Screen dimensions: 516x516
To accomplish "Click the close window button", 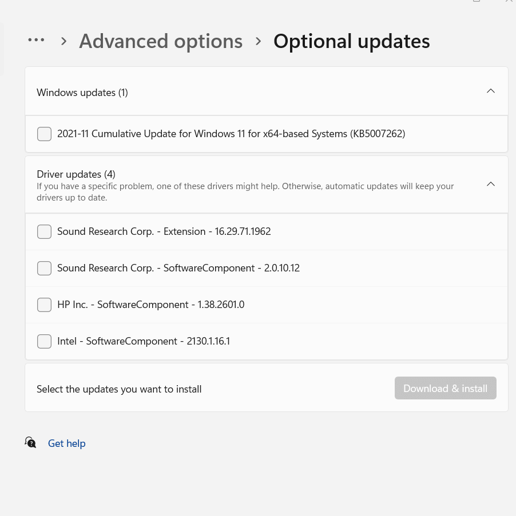I will pos(509,2).
